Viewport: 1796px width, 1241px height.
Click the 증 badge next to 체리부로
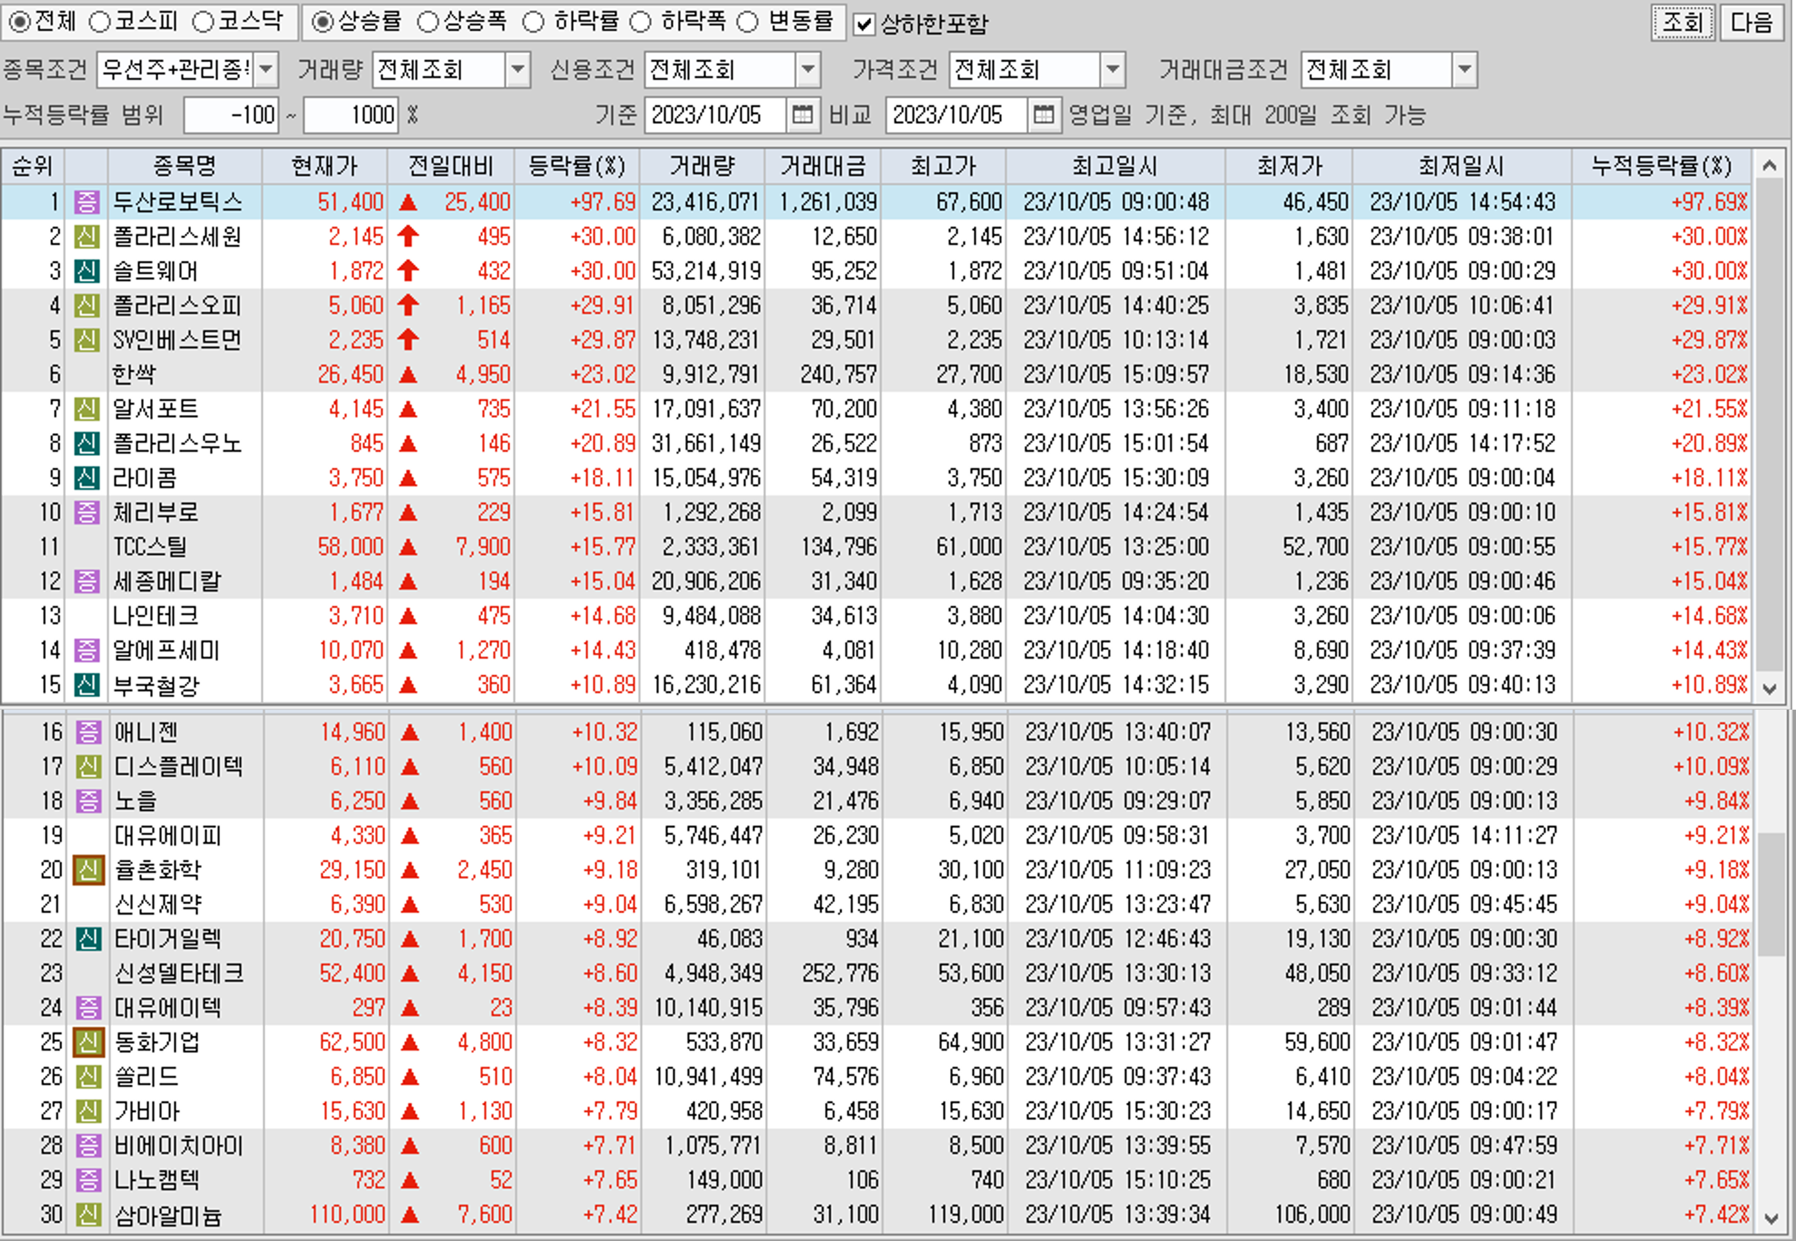(87, 512)
